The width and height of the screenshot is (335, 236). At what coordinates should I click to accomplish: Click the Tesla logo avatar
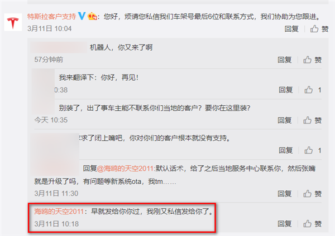(x=13, y=22)
